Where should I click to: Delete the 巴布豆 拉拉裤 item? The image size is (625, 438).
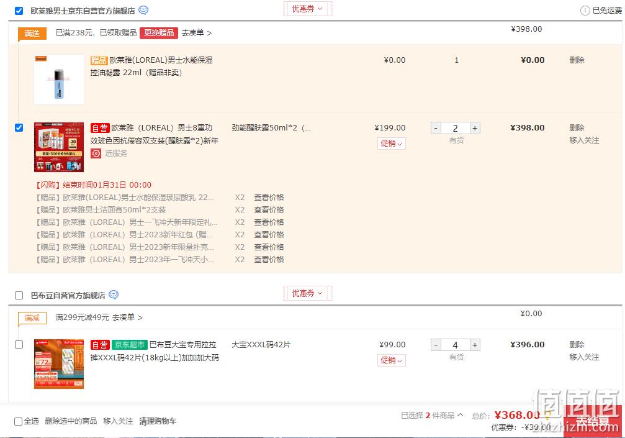click(x=577, y=345)
